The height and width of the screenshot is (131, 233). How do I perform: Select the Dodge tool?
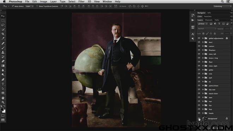[x=3, y=75]
